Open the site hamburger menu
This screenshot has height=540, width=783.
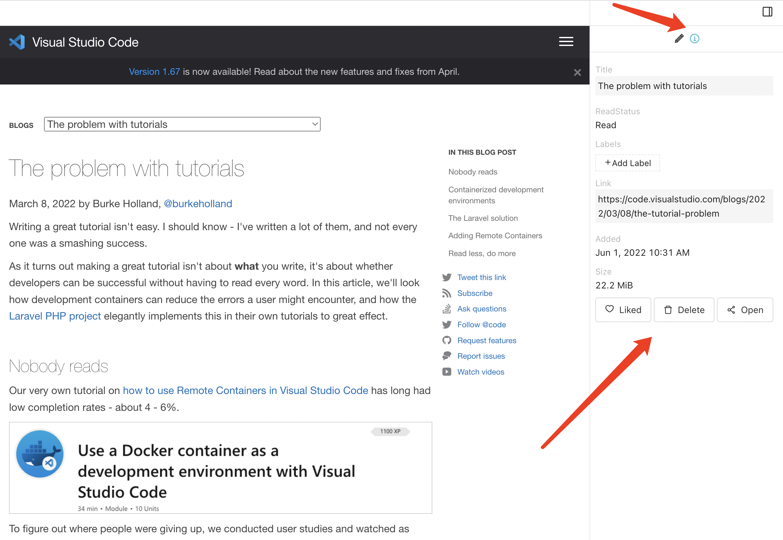[x=566, y=42]
